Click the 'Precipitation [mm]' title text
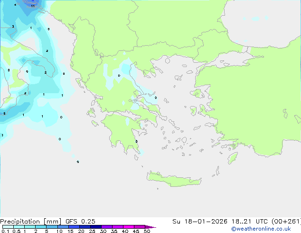This screenshot has width=301, height=233. pyautogui.click(x=31, y=222)
